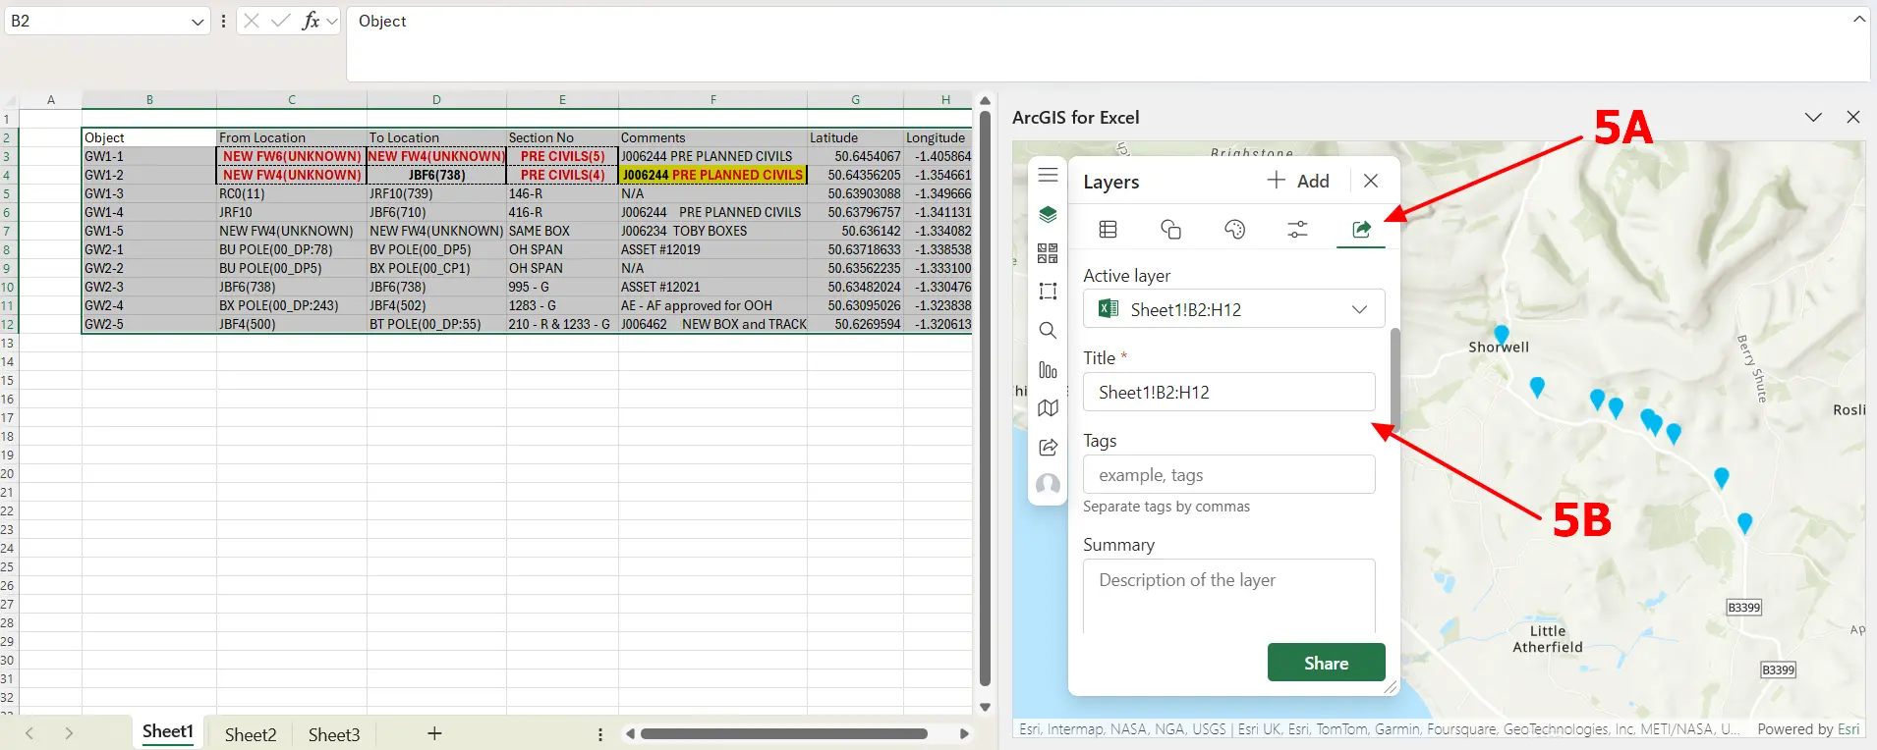Viewport: 1877px width, 750px height.
Task: Click the cancel X formula bar icon
Action: click(252, 21)
